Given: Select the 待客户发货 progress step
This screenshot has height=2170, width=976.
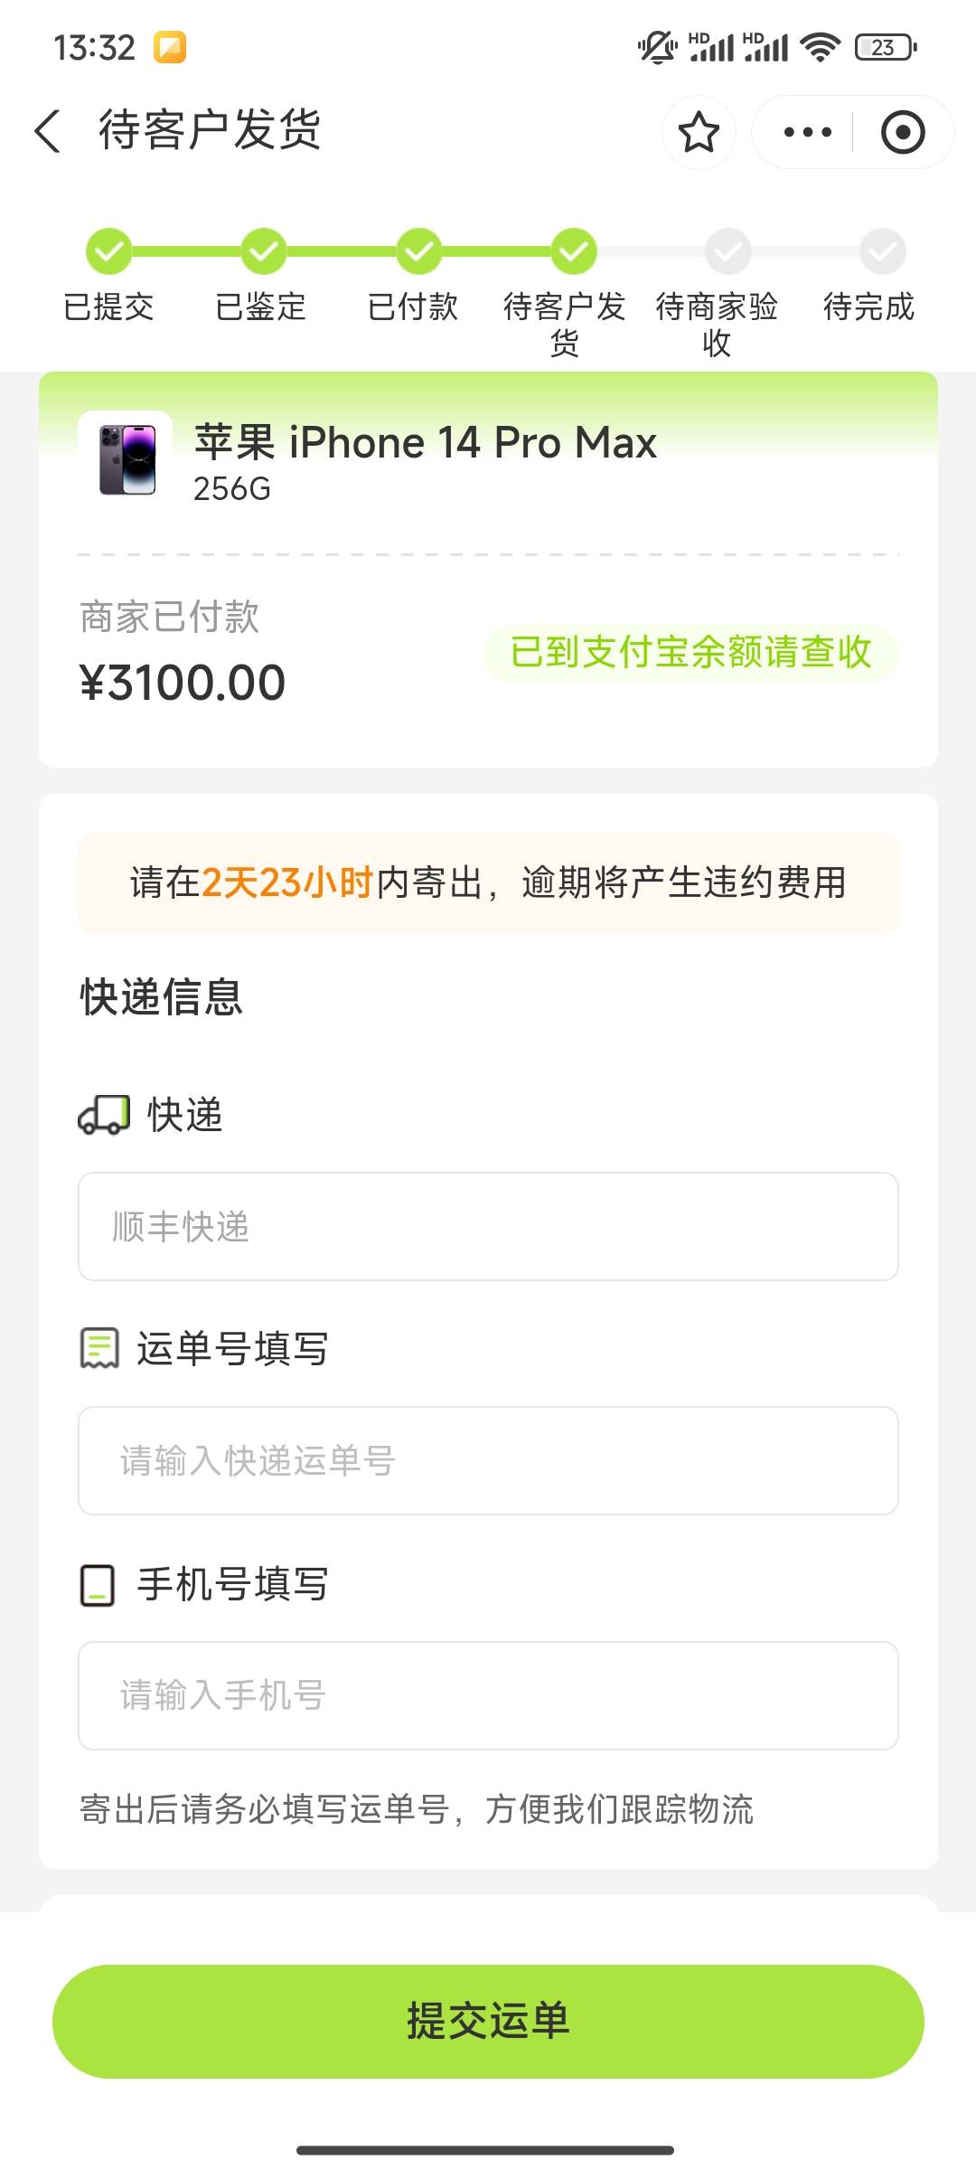Looking at the screenshot, I should (x=574, y=251).
